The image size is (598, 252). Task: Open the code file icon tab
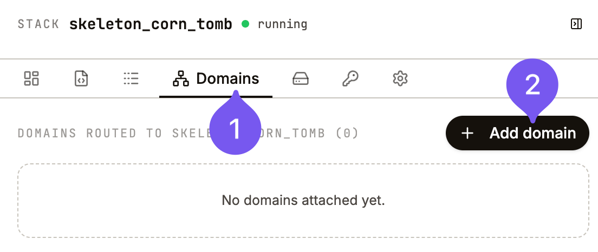click(x=81, y=78)
